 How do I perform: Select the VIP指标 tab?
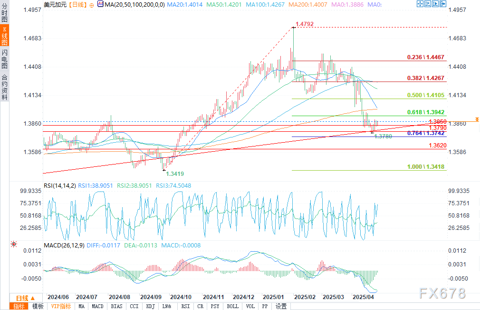coord(61,306)
